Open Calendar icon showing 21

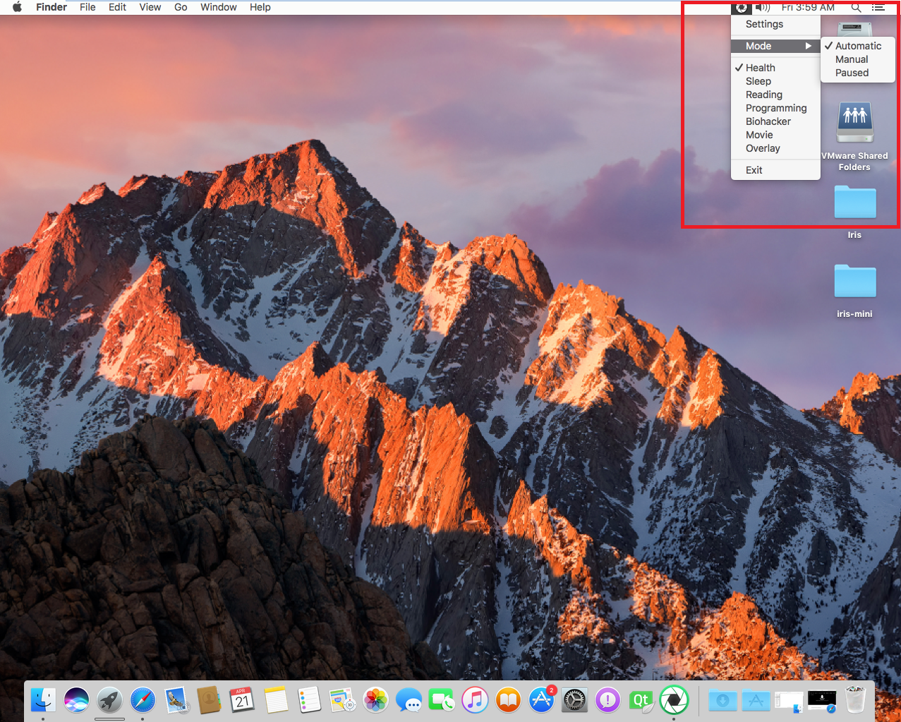(242, 700)
